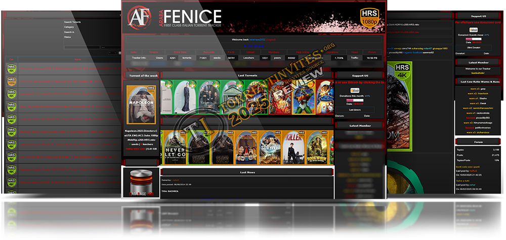Click the bitcoin donation icon in Support US

click(x=355, y=90)
